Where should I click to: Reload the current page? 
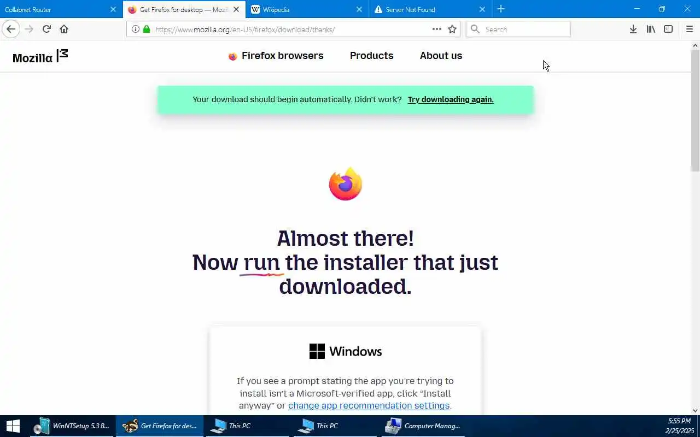pyautogui.click(x=46, y=29)
